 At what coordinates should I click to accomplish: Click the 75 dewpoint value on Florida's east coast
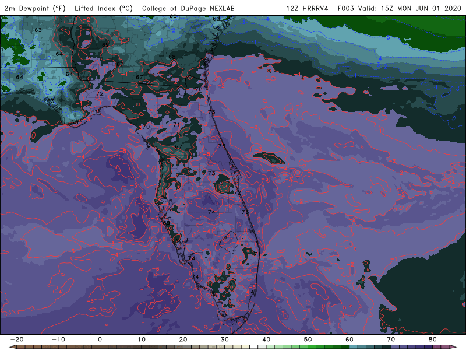222,146
